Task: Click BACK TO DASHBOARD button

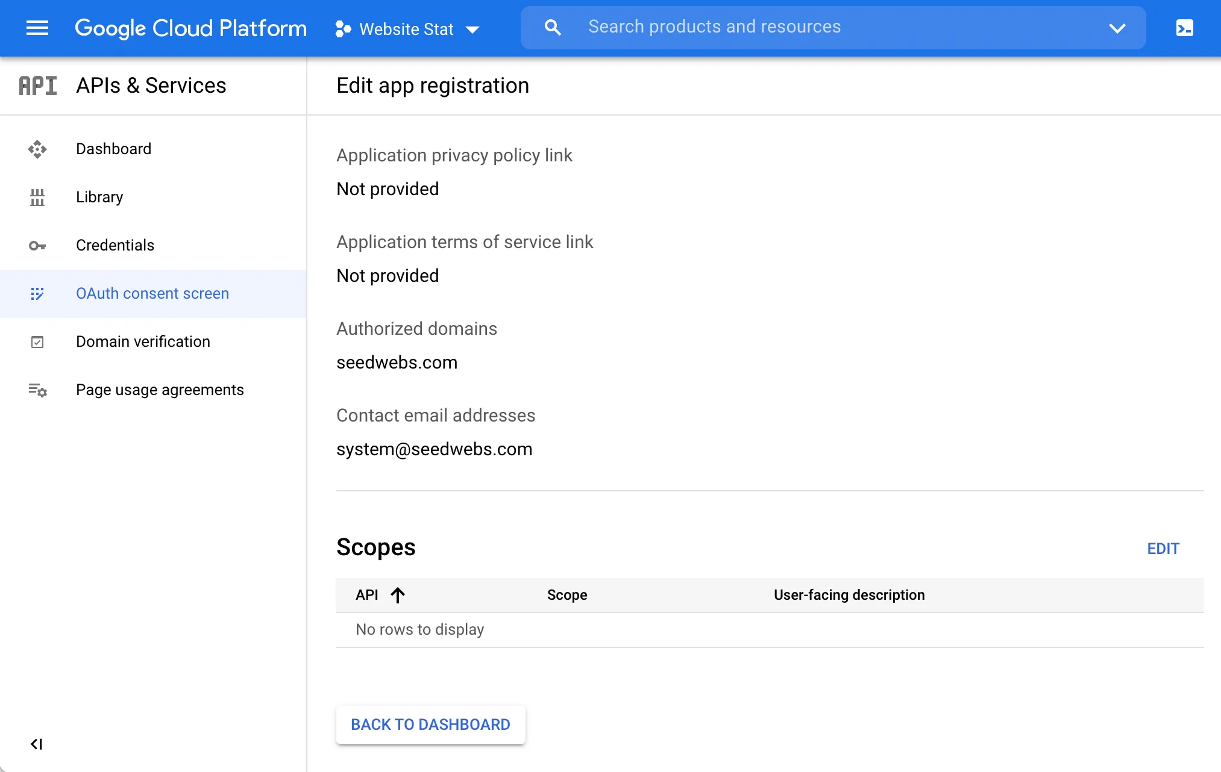Action: point(430,724)
